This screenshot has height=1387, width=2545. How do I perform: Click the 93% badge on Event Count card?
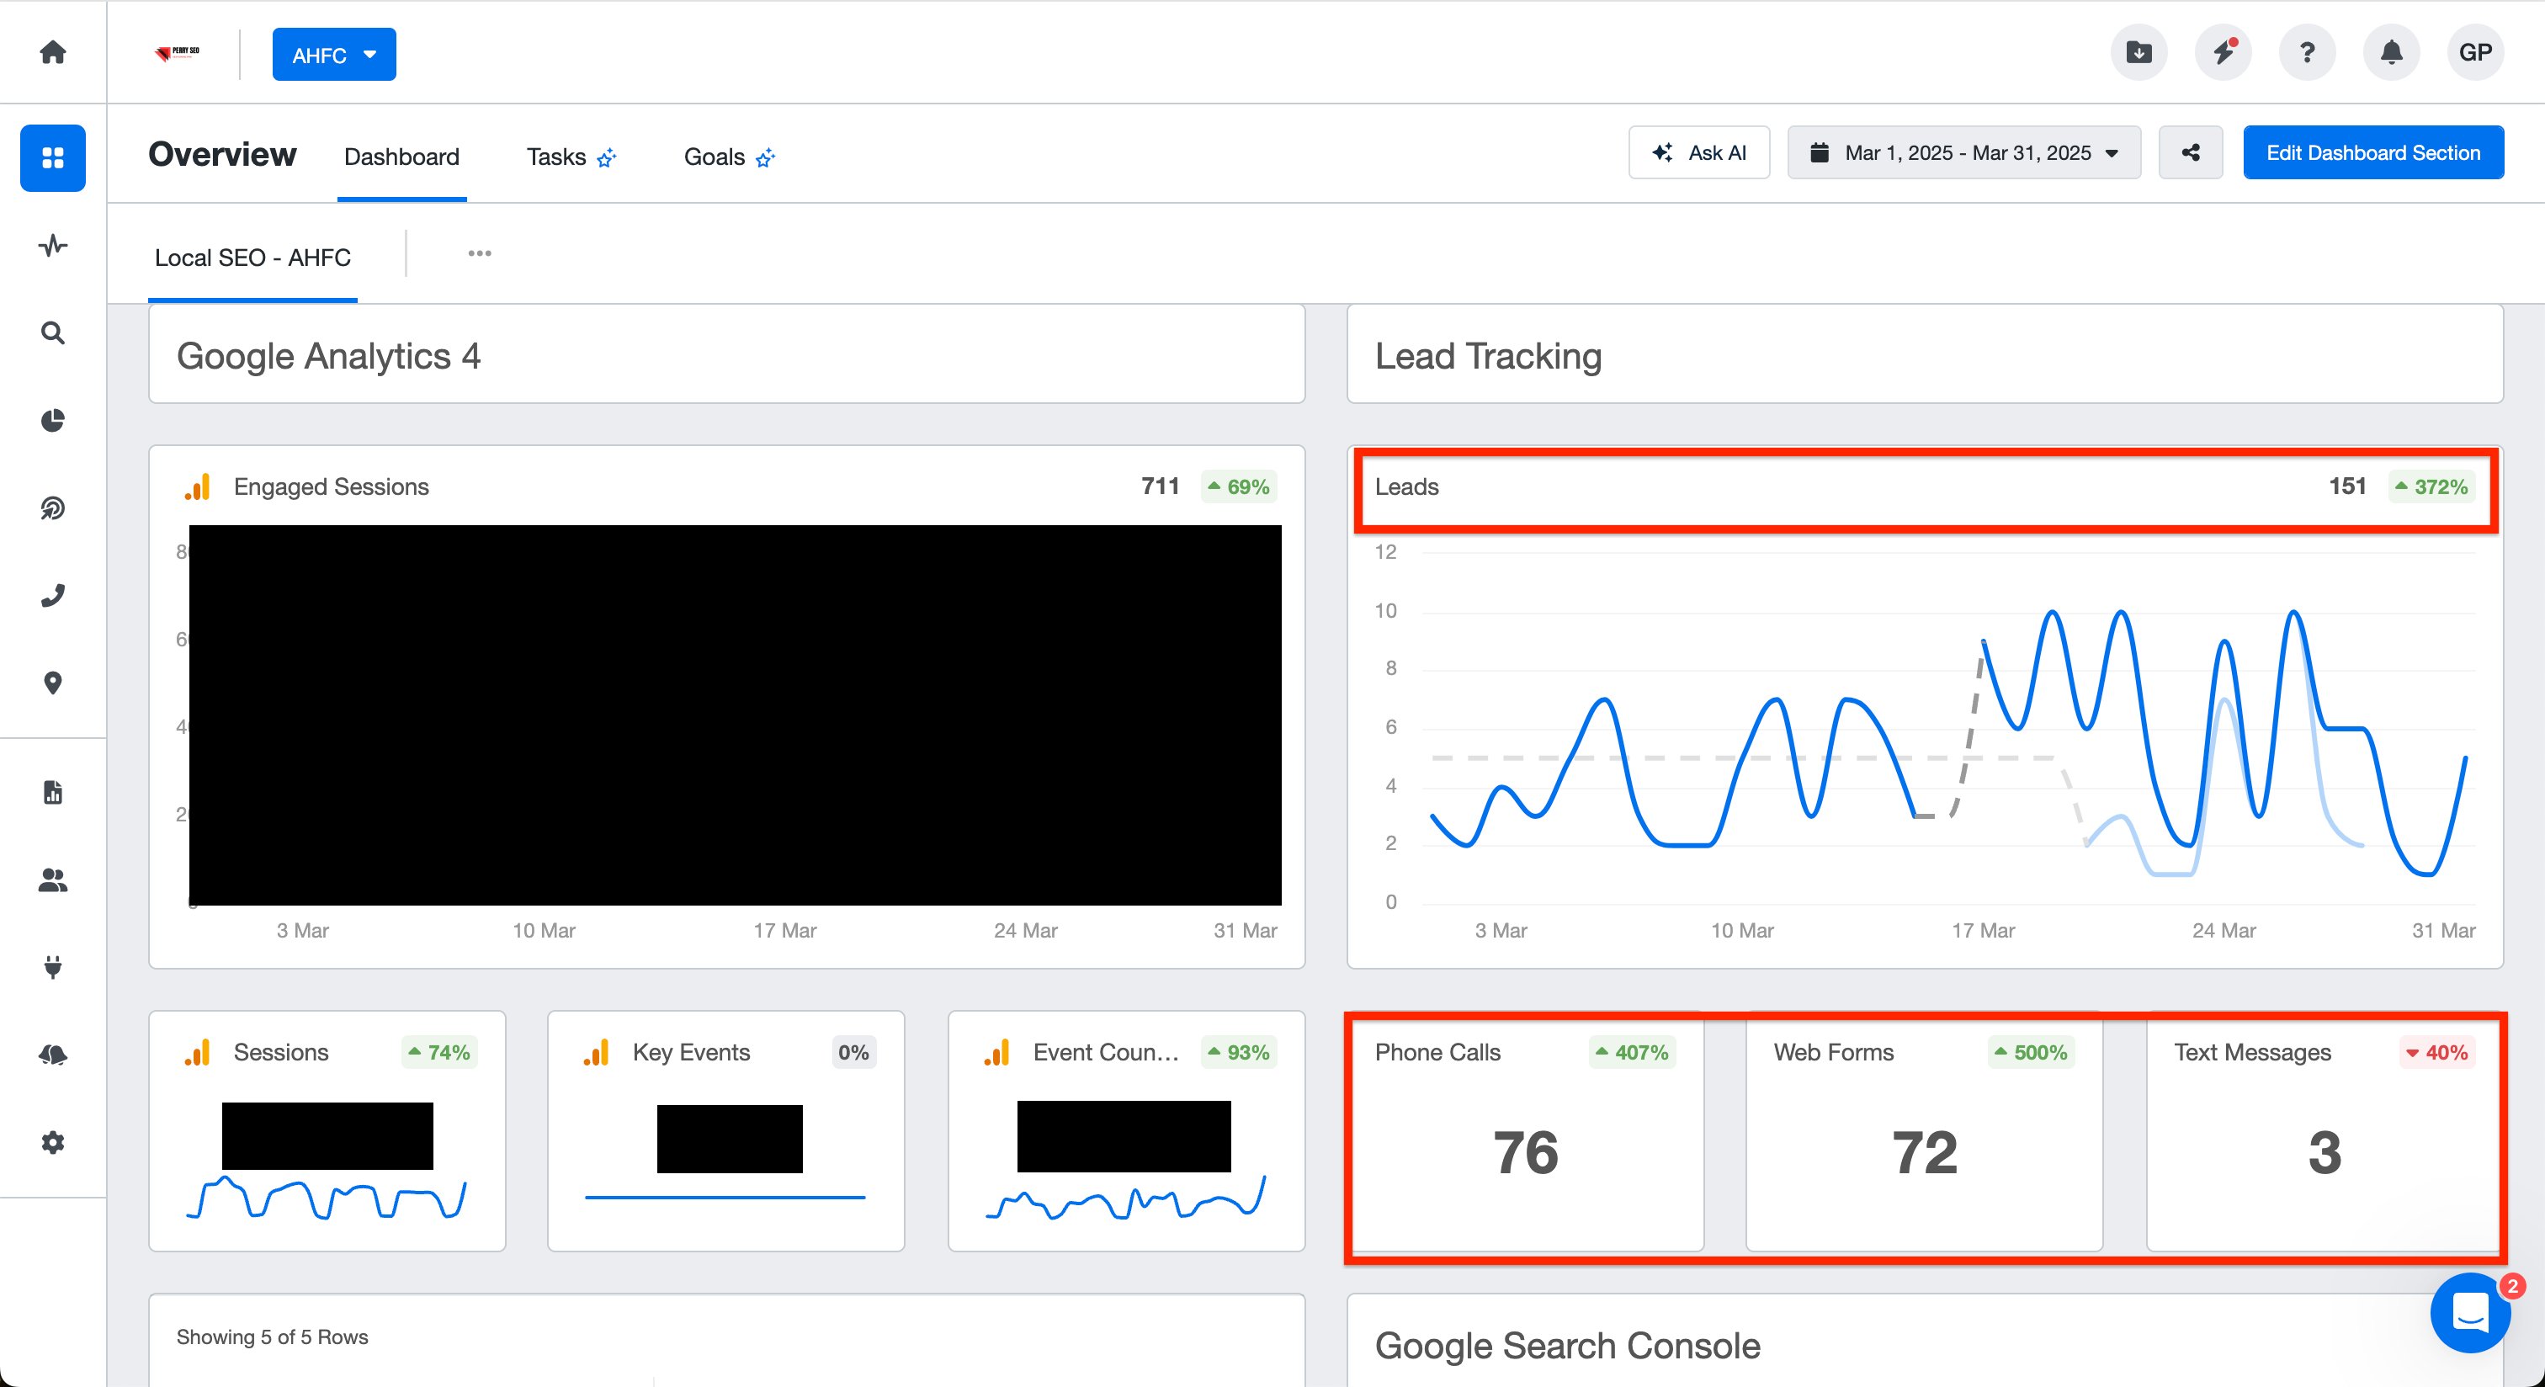1239,1053
